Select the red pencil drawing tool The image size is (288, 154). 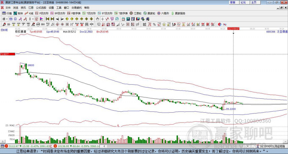point(4,24)
